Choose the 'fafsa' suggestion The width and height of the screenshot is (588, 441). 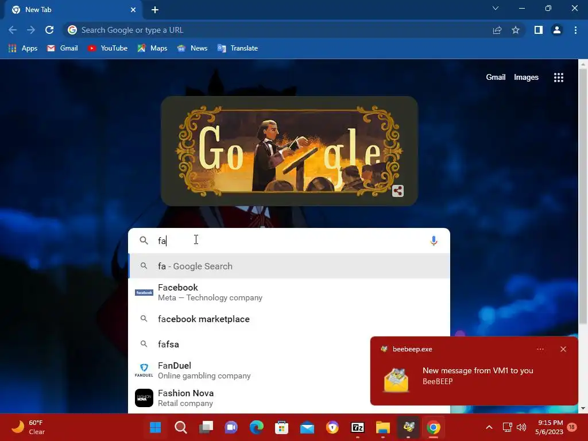click(249, 344)
